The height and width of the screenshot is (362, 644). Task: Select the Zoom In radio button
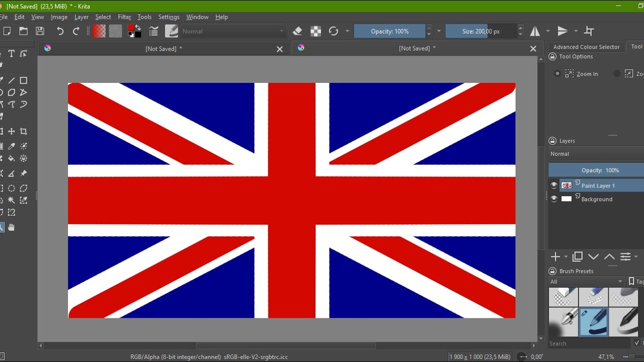557,73
